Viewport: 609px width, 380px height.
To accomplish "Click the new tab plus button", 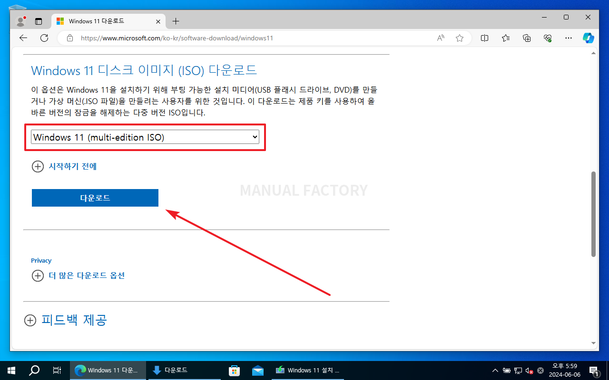I will pyautogui.click(x=176, y=21).
